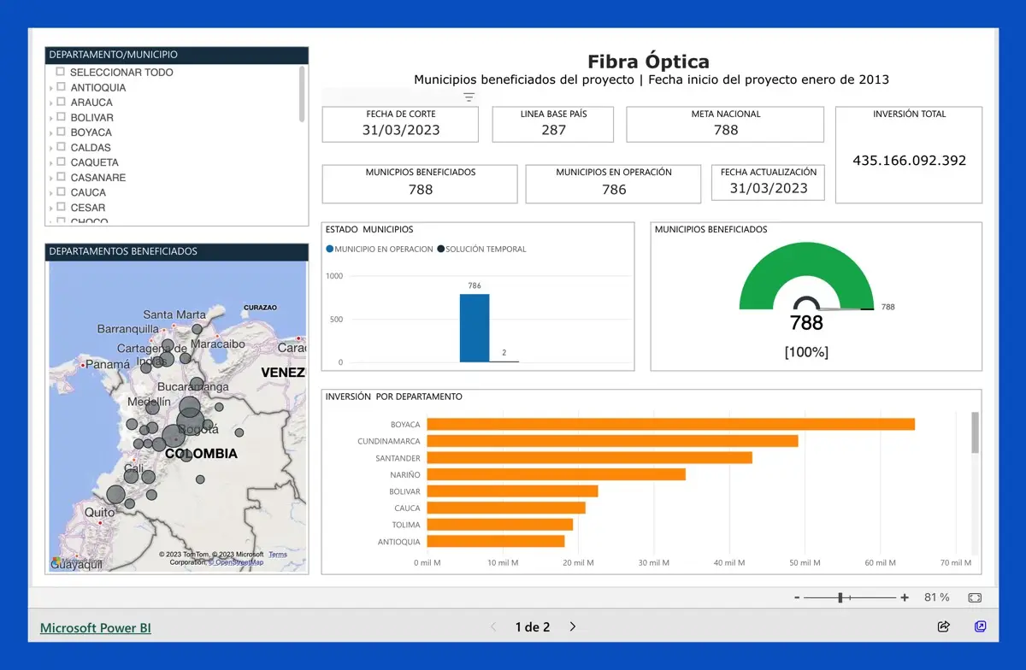Click the MUNICIPIO EN OPERACION legend item
This screenshot has width=1026, height=670.
coord(380,249)
